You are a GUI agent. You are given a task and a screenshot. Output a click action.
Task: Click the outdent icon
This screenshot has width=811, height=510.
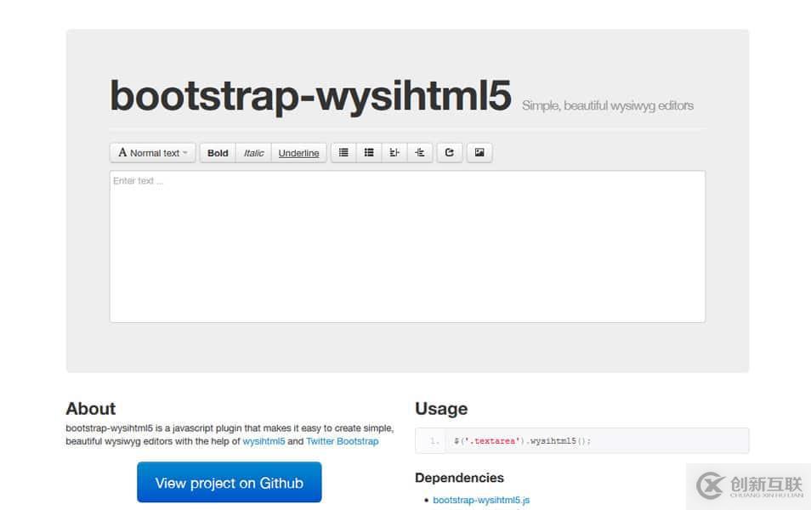click(394, 153)
